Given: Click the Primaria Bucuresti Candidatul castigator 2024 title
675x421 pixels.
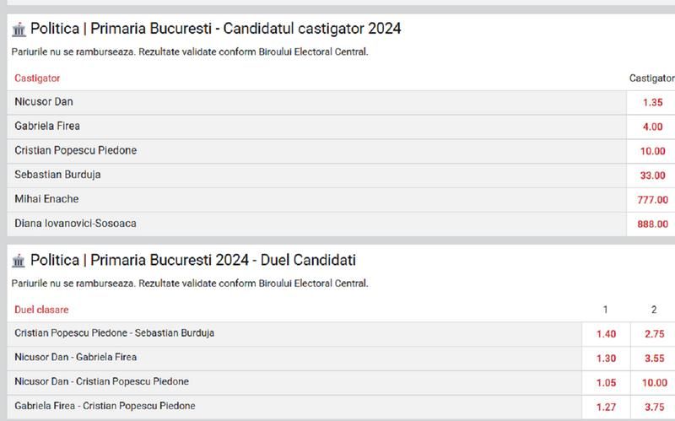Looking at the screenshot, I should (215, 30).
